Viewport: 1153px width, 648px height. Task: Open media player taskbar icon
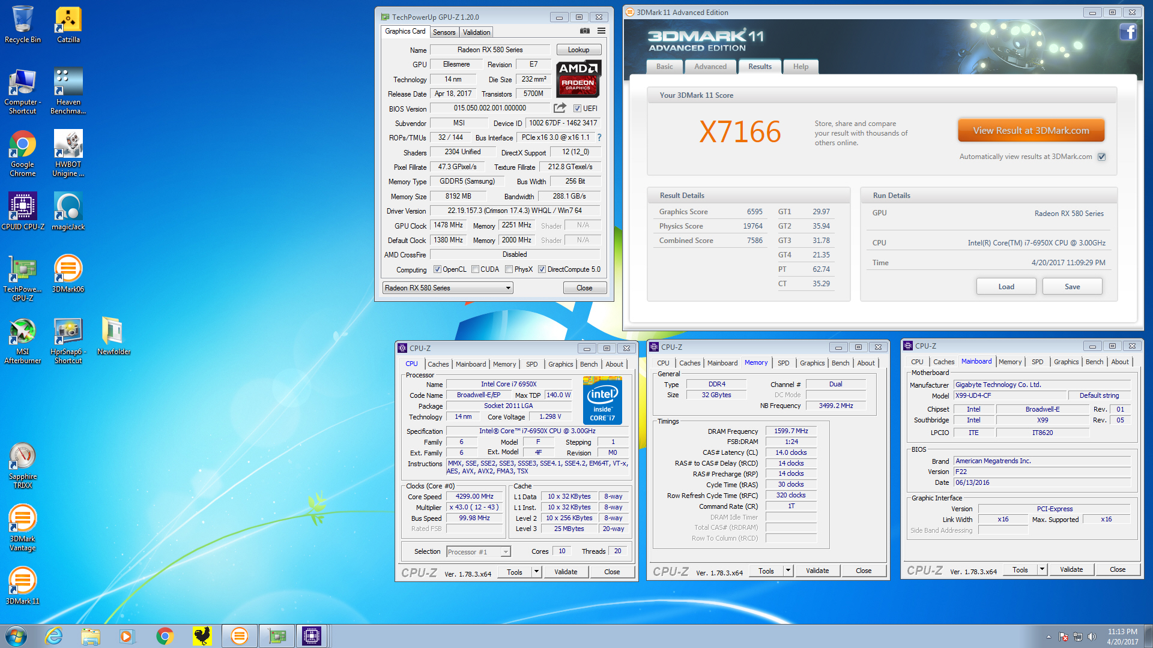[127, 636]
